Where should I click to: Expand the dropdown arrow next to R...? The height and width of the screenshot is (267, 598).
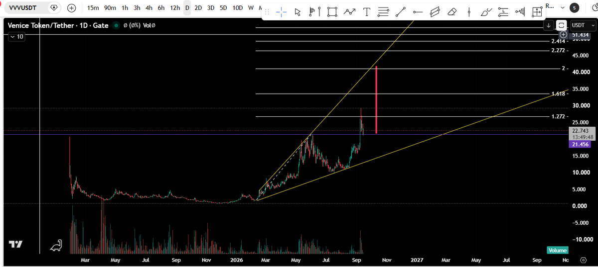pyautogui.click(x=563, y=8)
